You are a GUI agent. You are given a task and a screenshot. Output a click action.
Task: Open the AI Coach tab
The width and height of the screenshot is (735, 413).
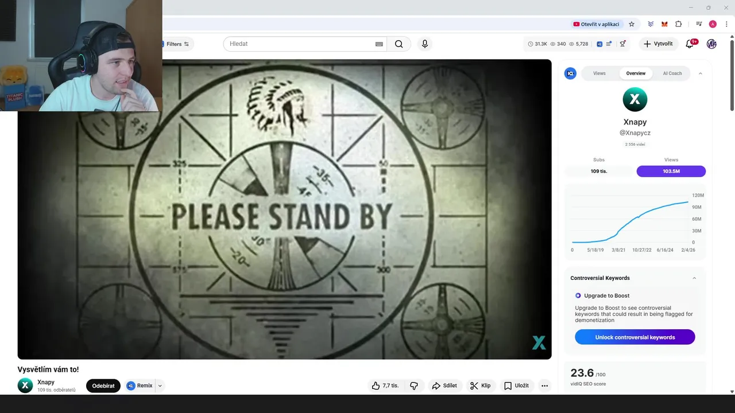click(672, 73)
